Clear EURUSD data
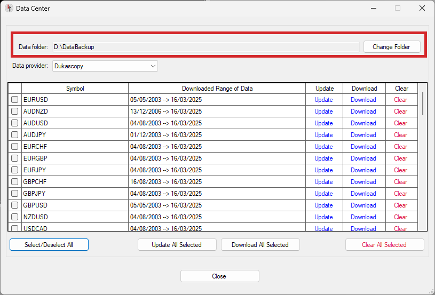435x295 pixels. [x=401, y=100]
